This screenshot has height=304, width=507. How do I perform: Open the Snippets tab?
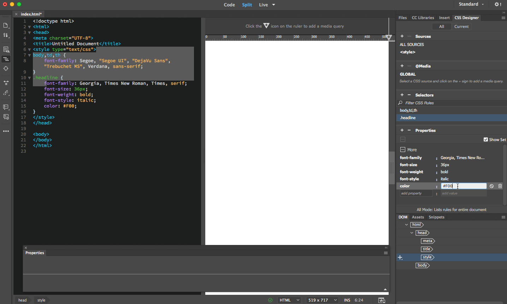point(436,217)
